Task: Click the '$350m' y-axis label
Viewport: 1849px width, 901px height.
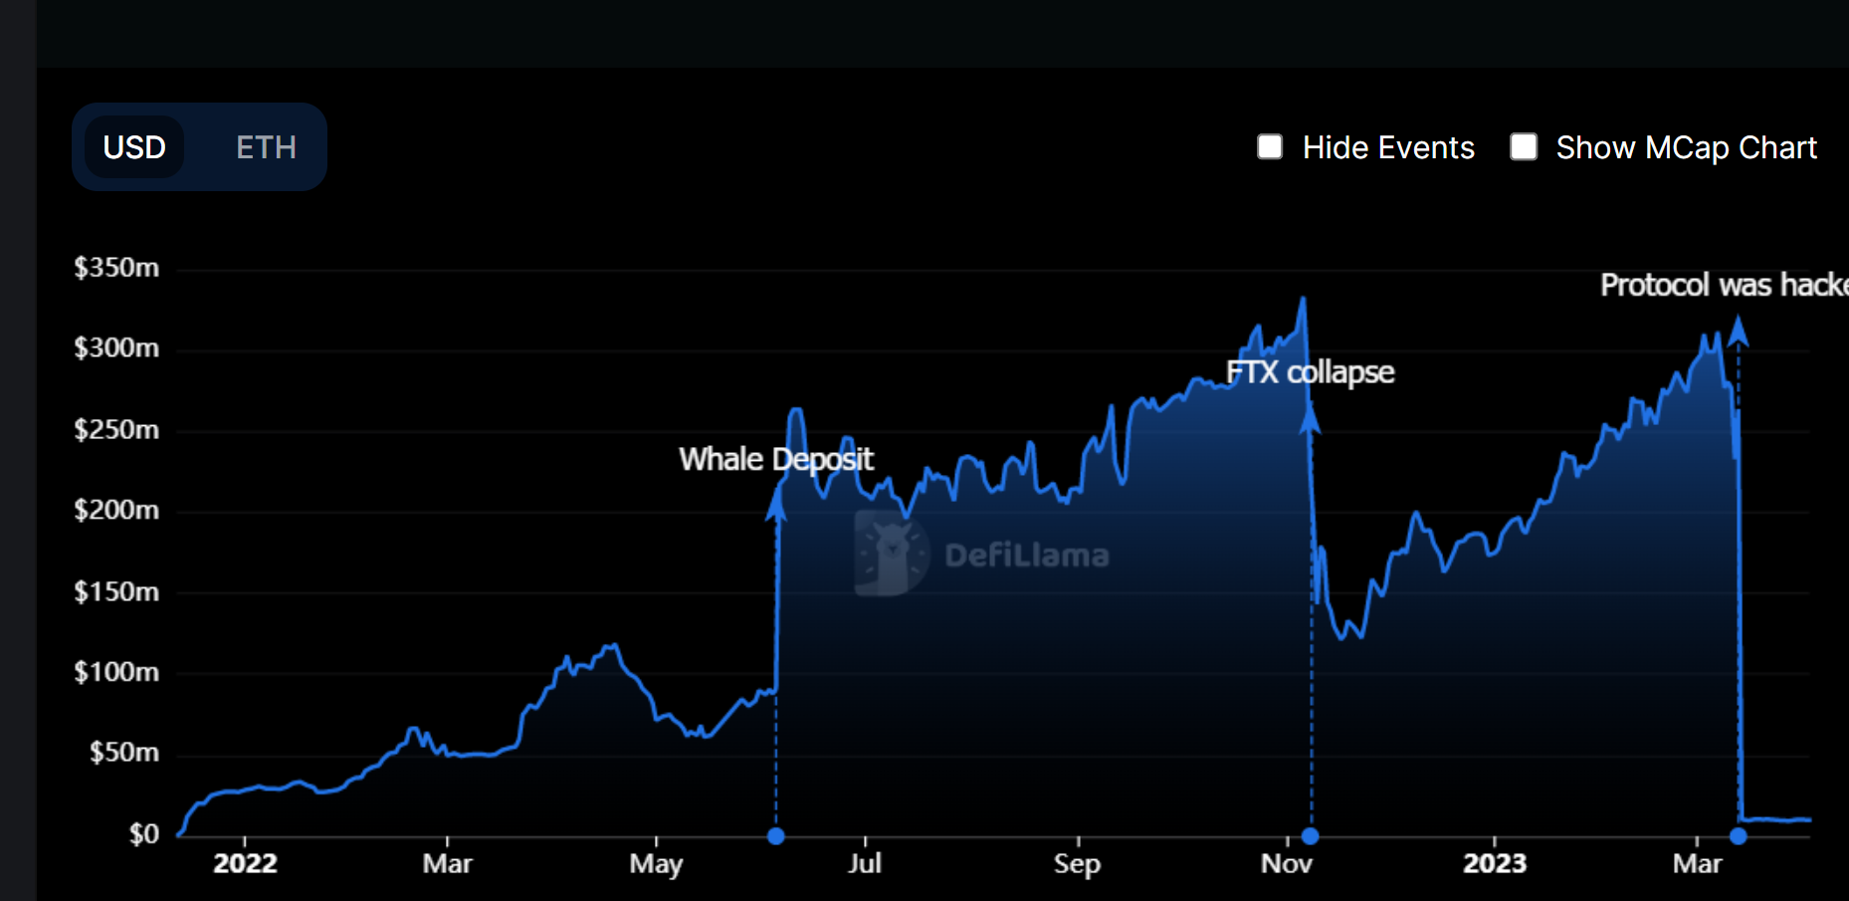Action: click(116, 268)
